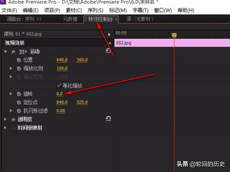230x172 pixels.
Task: Toggle the fx switch for 透明度 effect
Action: pyautogui.click(x=14, y=119)
